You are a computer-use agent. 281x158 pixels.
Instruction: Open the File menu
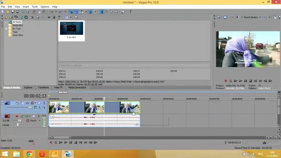(3, 7)
